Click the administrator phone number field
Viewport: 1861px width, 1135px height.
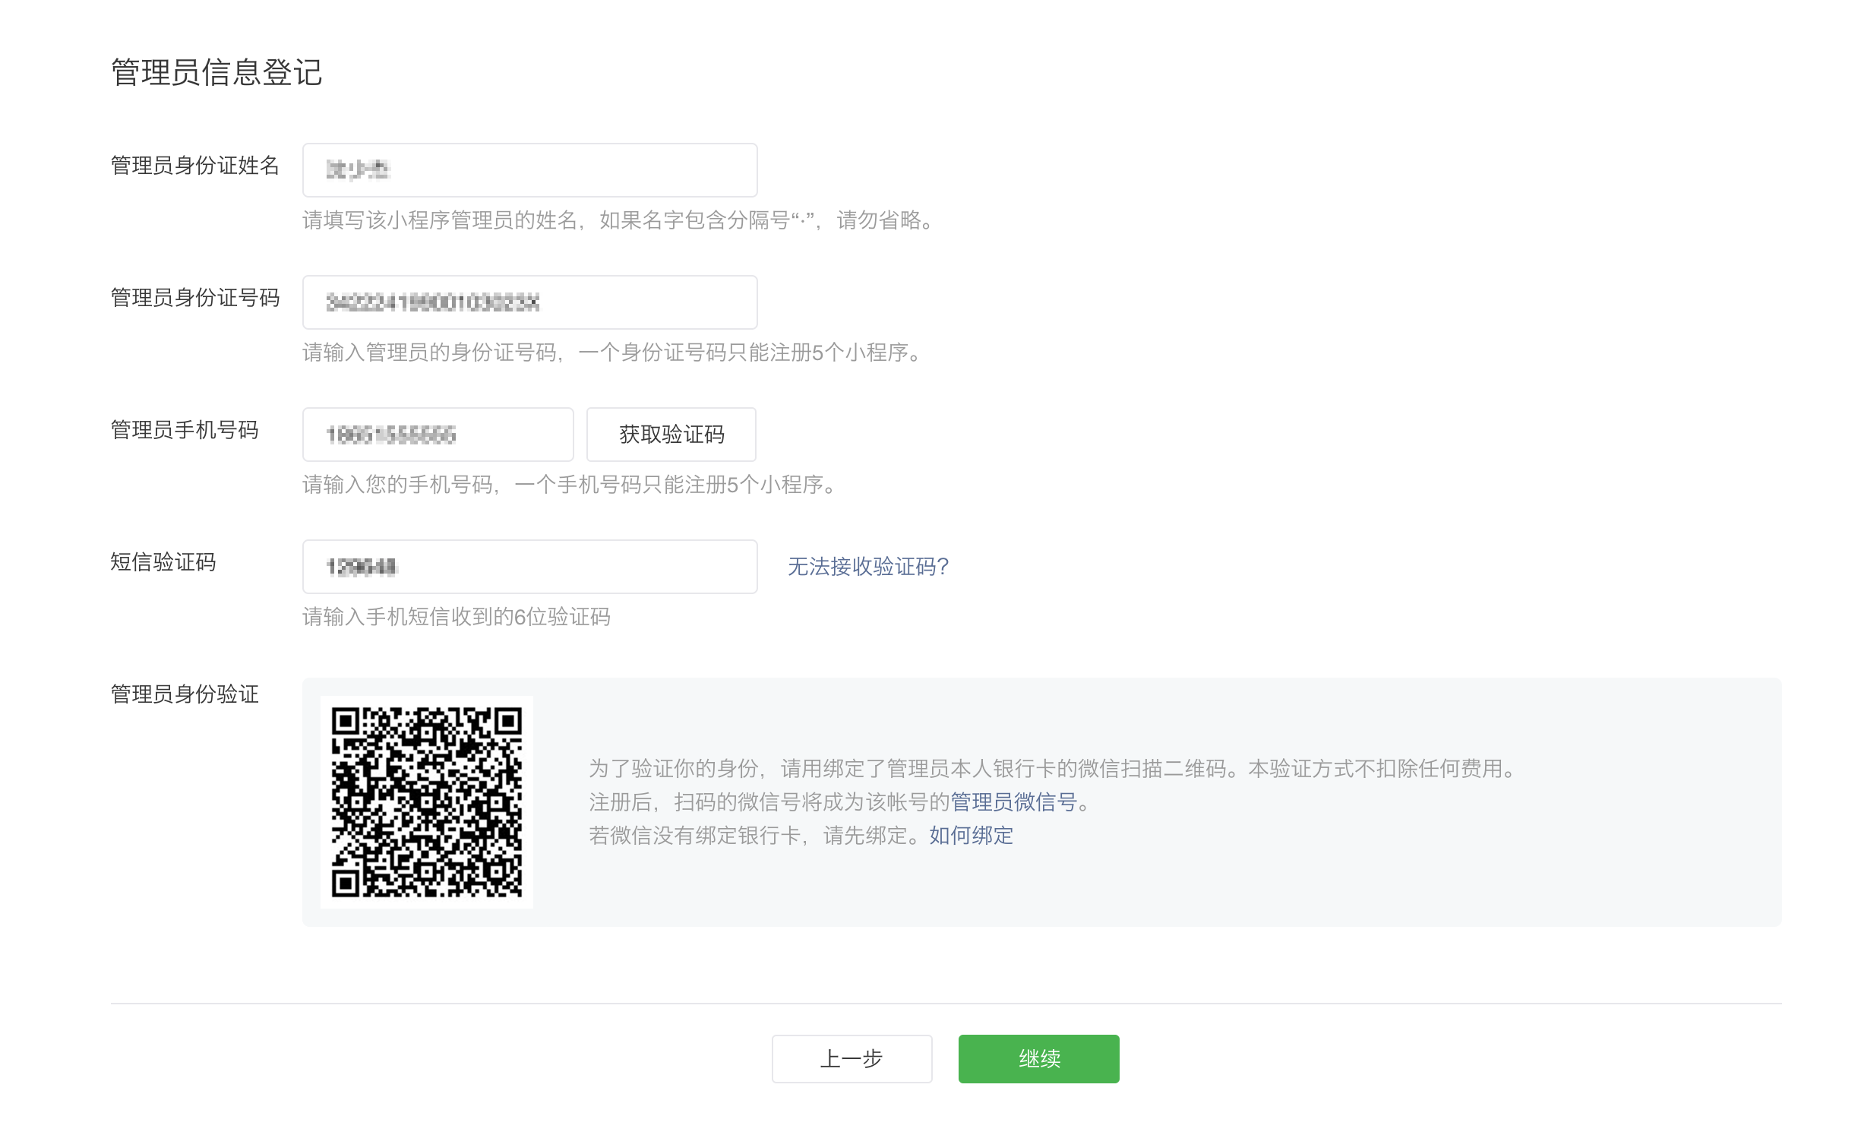click(438, 435)
